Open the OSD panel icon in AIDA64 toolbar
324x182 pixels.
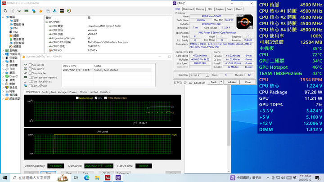click(62, 11)
